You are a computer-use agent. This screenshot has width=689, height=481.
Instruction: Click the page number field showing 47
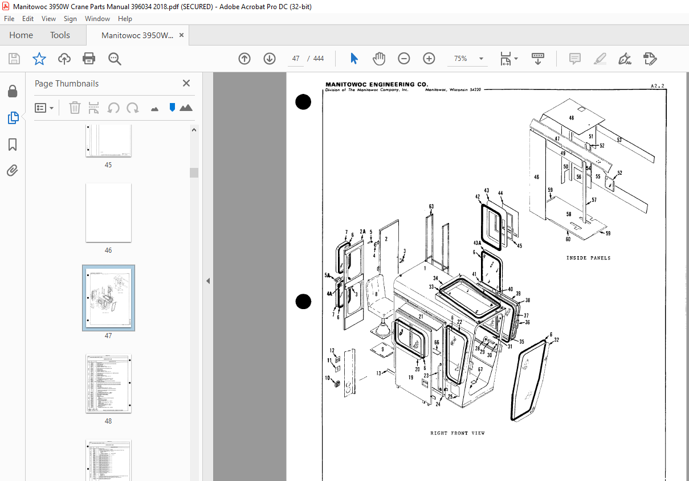click(296, 59)
